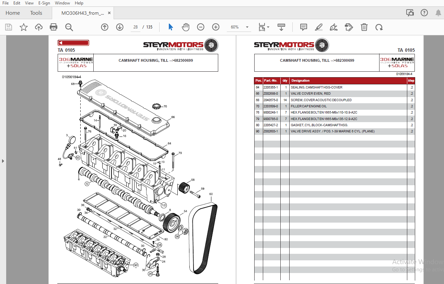444x284 pixels.
Task: Save the document using the floppy icon
Action: pos(9,27)
